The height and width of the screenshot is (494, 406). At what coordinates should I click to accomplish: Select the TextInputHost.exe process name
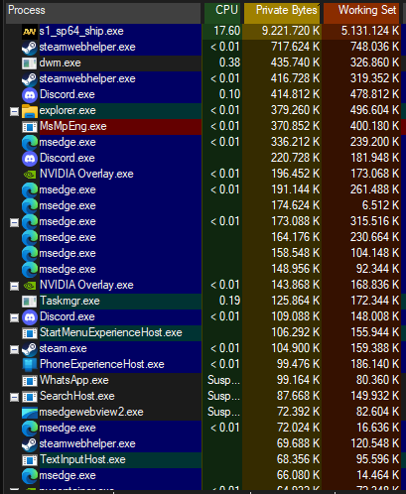tap(82, 459)
